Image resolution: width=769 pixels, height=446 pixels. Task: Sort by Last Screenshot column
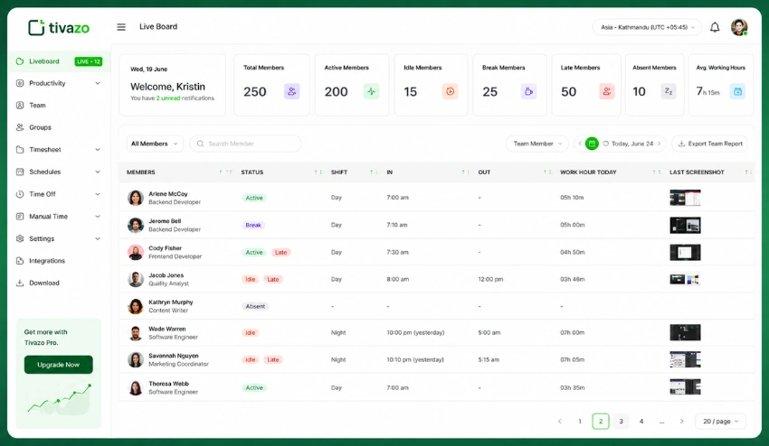click(748, 172)
